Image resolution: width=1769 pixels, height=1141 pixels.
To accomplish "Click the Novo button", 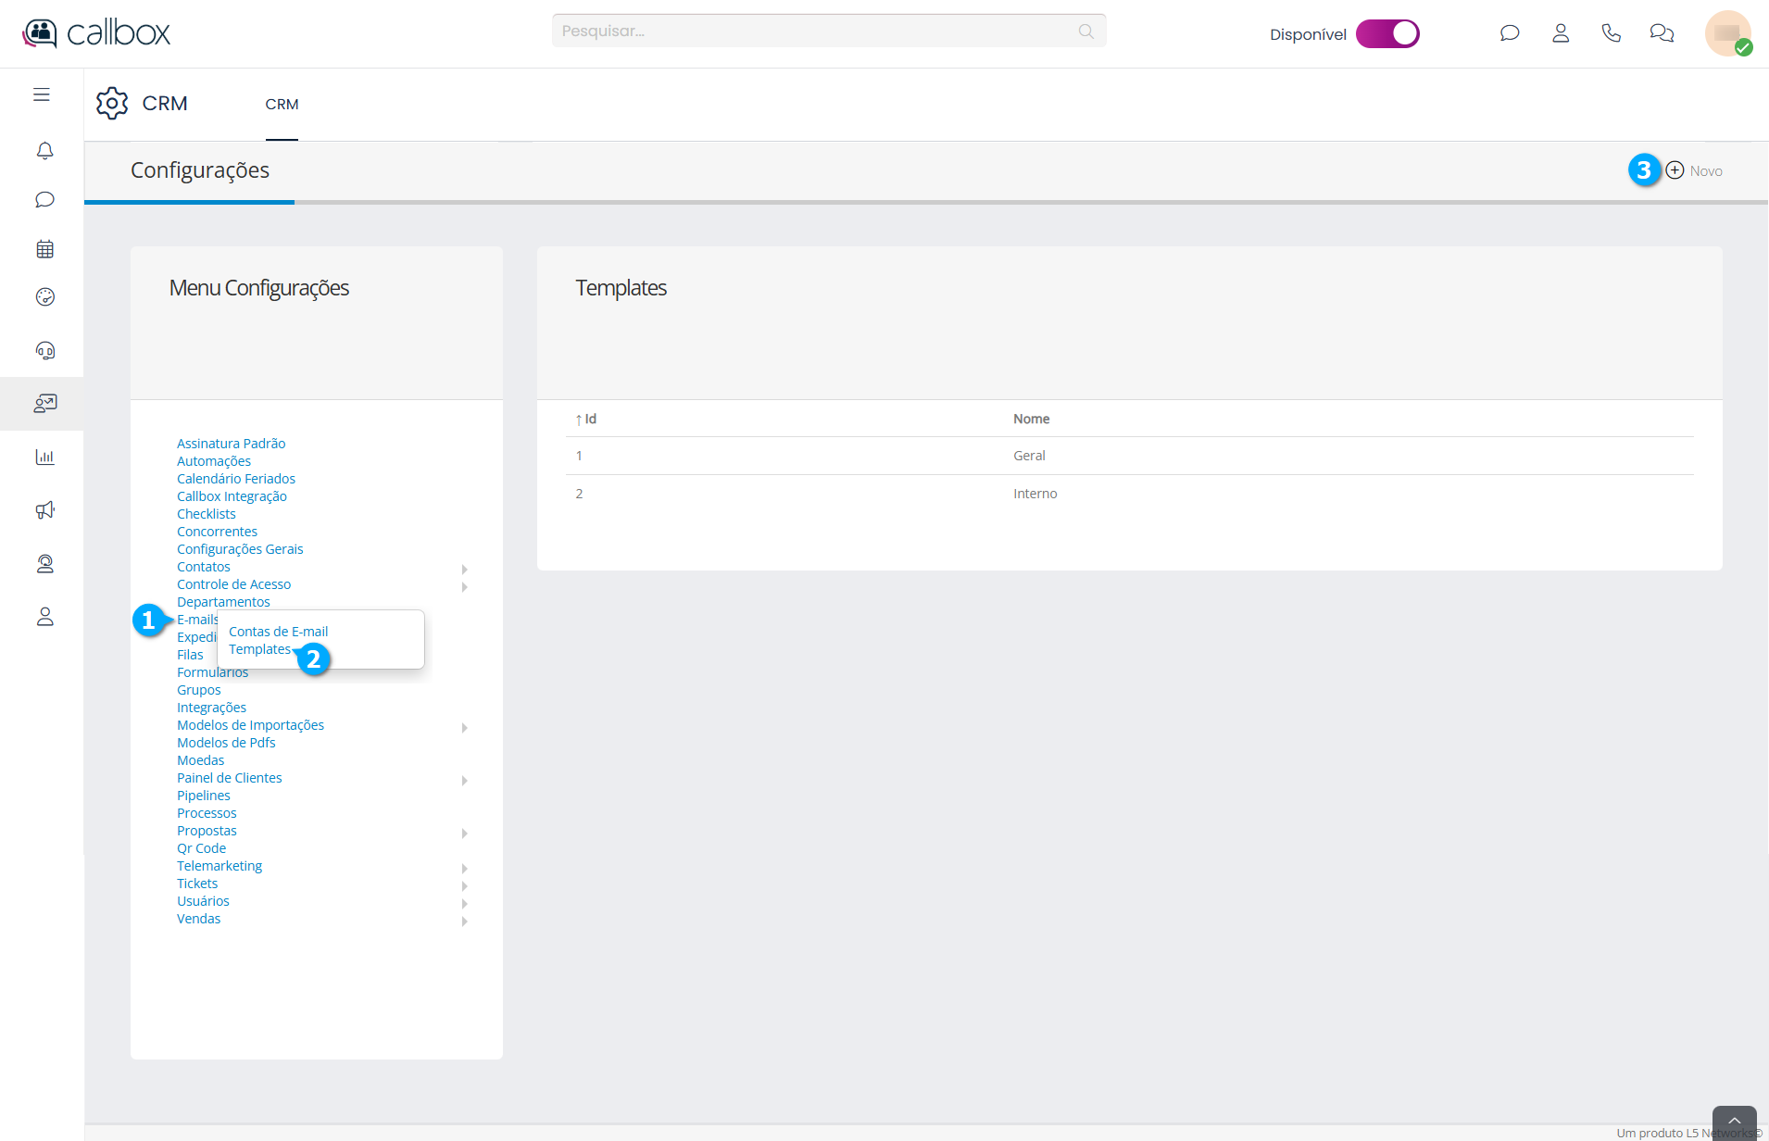I will 1694,170.
